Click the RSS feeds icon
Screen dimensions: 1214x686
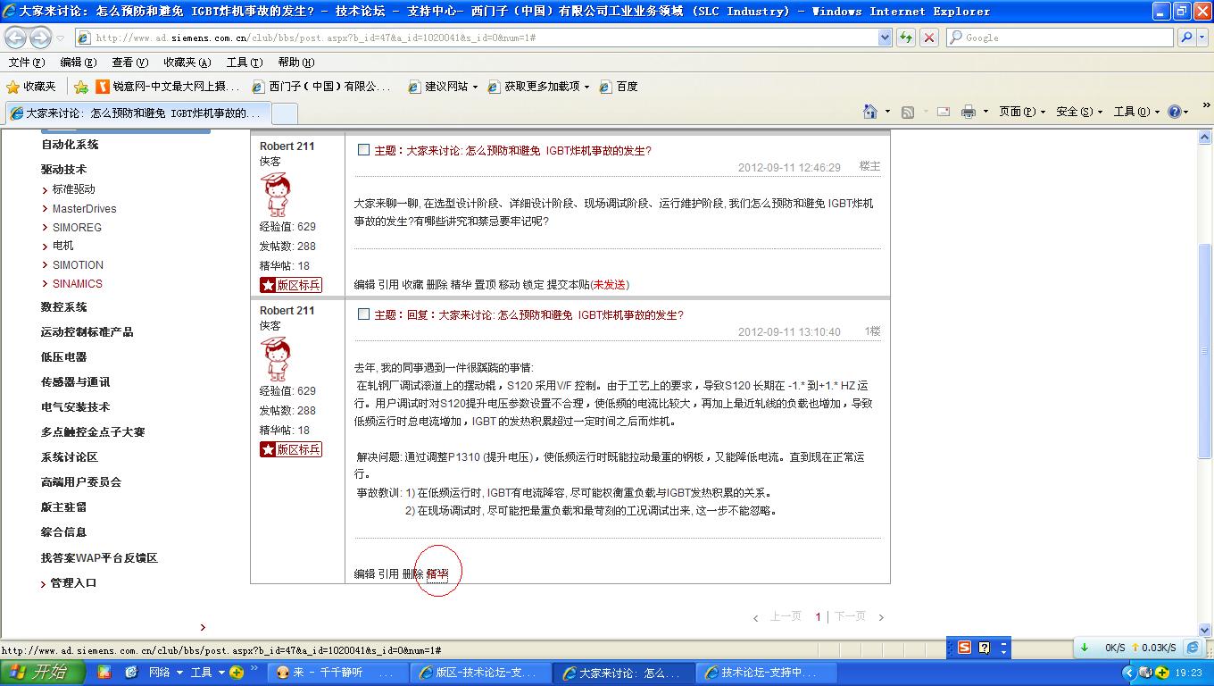[908, 112]
